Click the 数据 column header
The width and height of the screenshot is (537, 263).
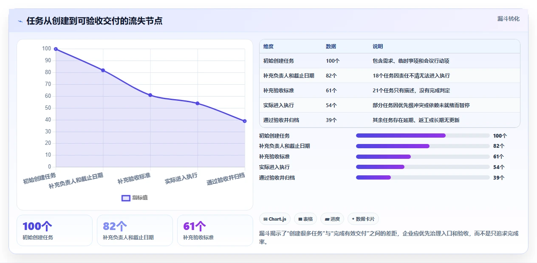331,46
